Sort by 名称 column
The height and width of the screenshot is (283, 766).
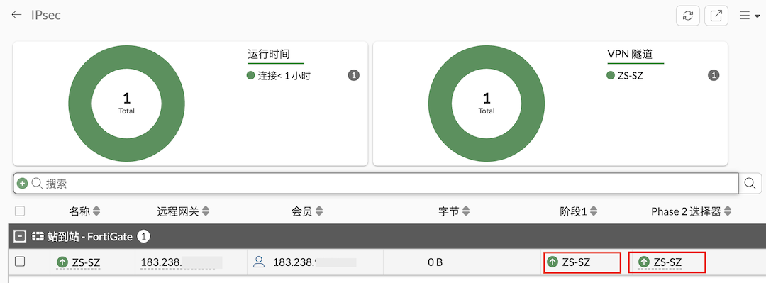point(85,211)
